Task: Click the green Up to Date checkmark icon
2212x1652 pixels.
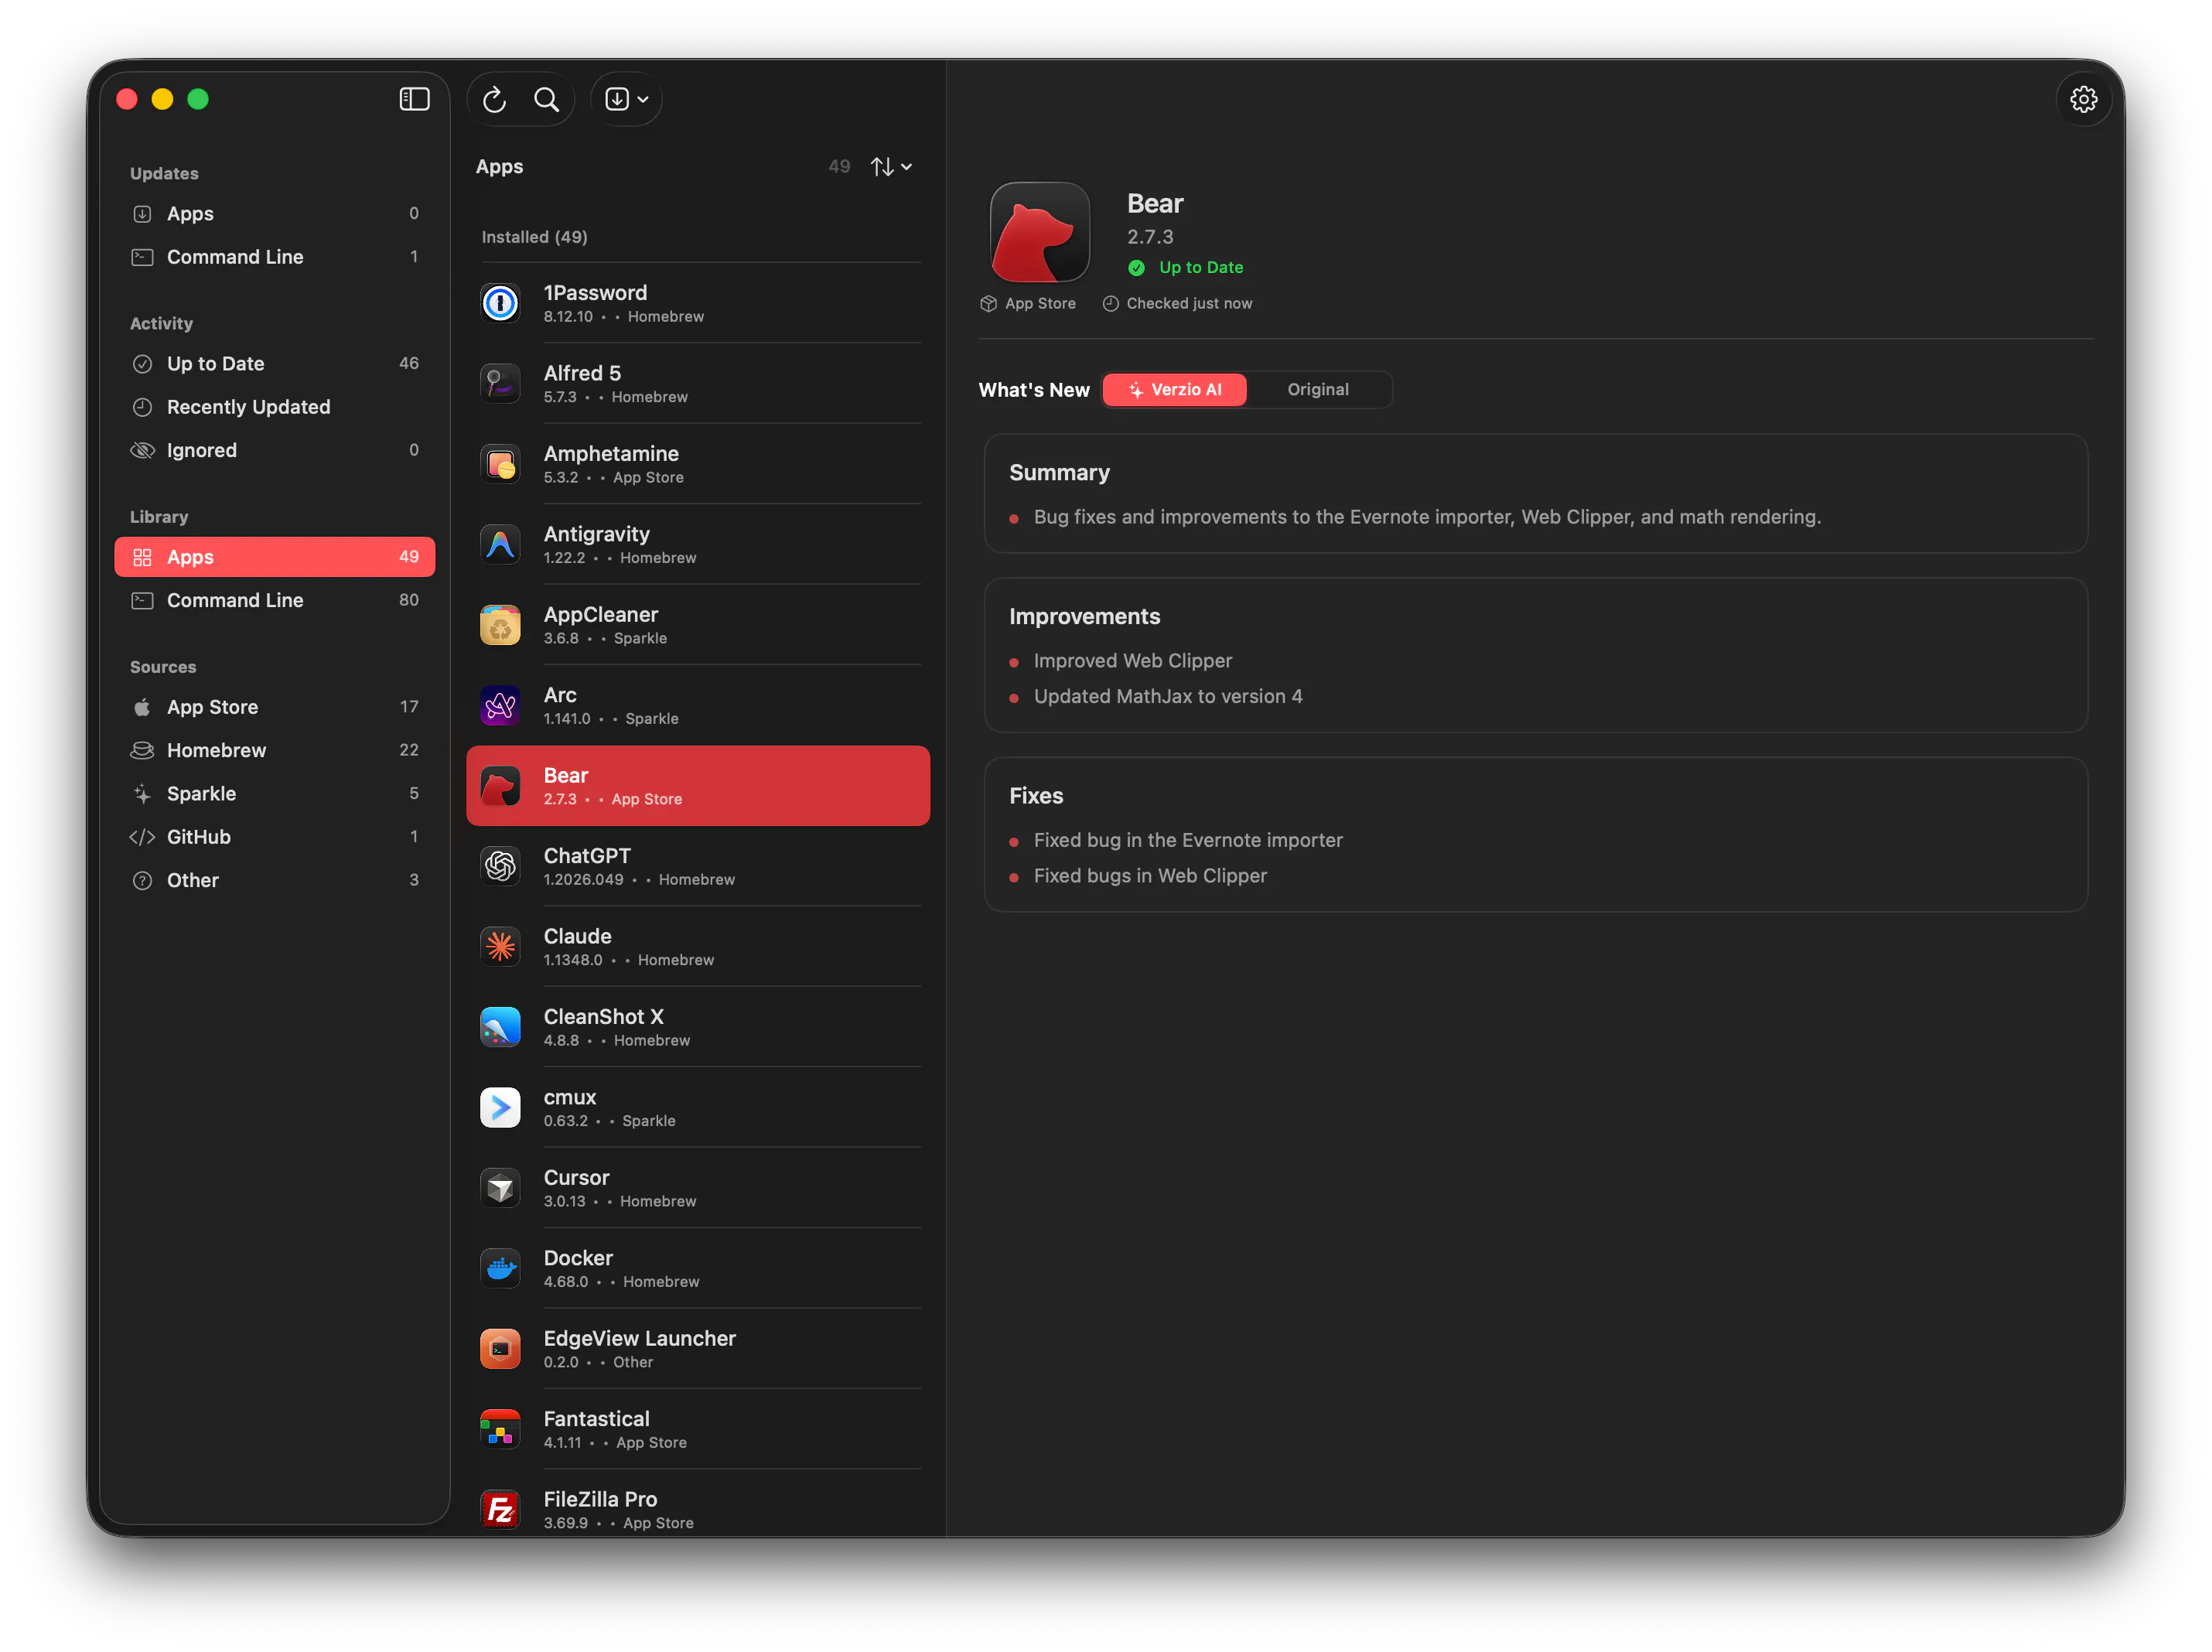Action: (1136, 267)
